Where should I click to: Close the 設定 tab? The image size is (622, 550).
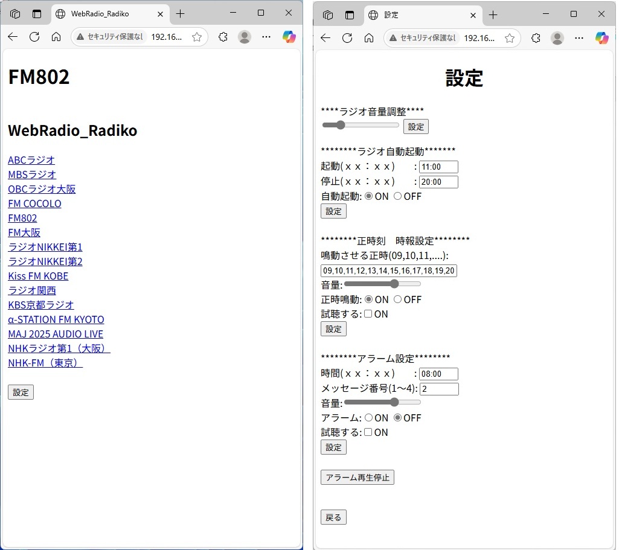[x=473, y=15]
